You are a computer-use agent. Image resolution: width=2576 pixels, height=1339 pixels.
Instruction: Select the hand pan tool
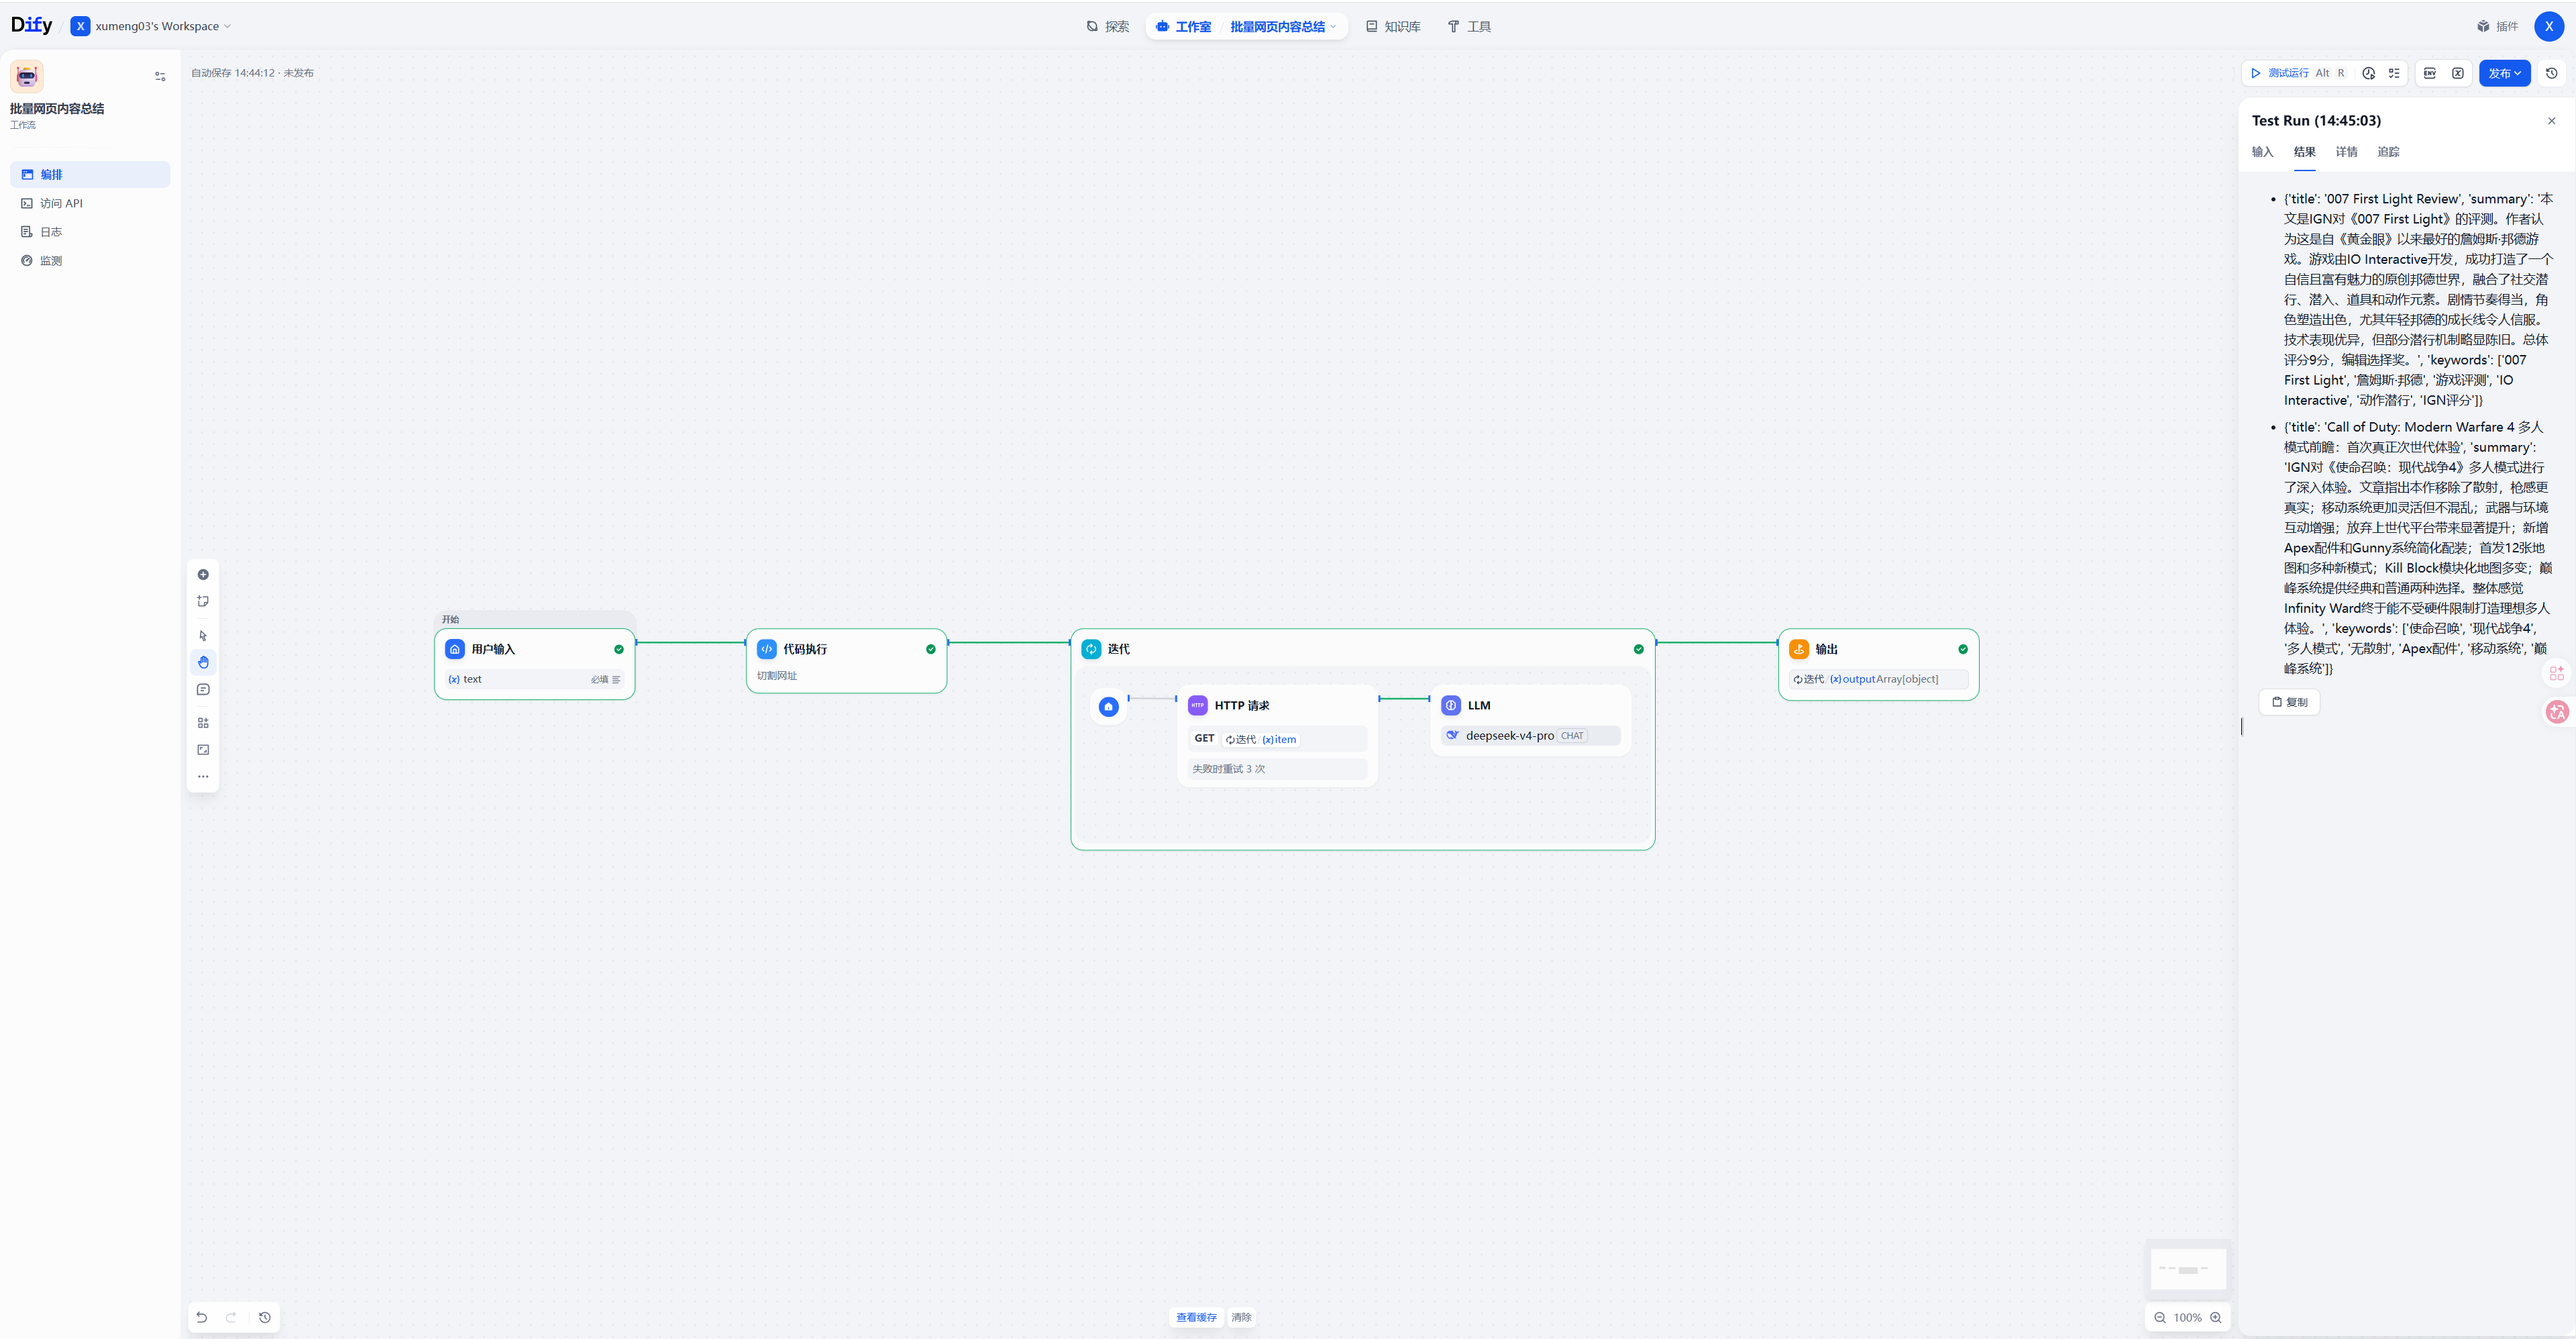point(203,662)
